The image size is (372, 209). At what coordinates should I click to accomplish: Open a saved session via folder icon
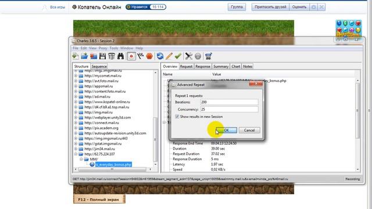click(x=84, y=56)
